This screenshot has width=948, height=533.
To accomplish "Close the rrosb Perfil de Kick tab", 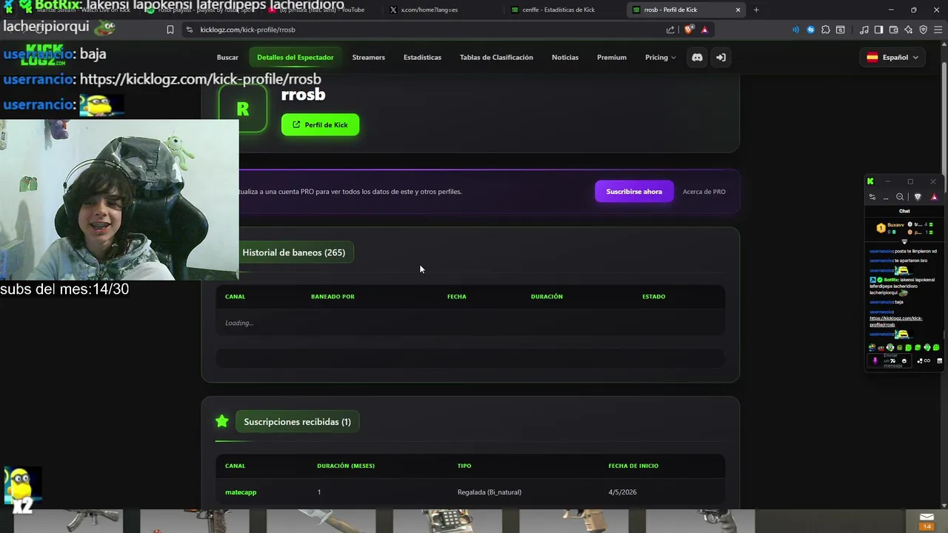I will 738,10.
